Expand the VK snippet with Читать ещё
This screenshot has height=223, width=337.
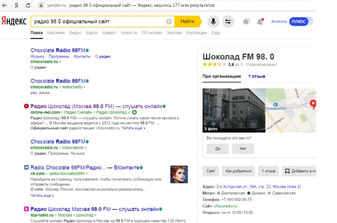pos(42,196)
